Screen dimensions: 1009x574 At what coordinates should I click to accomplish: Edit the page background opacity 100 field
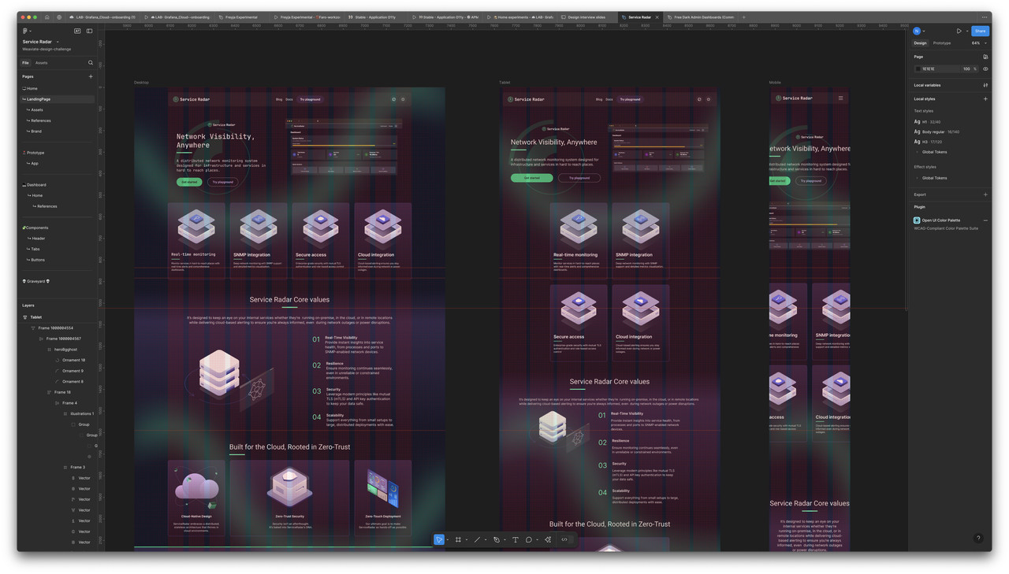tap(966, 69)
